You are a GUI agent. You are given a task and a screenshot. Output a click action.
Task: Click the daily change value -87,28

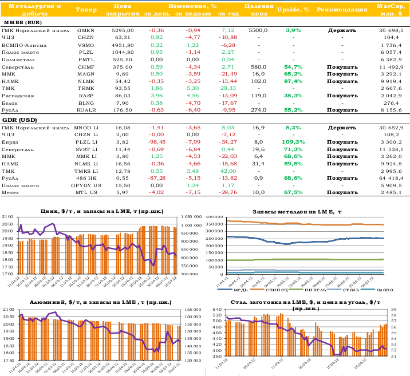click(156, 178)
